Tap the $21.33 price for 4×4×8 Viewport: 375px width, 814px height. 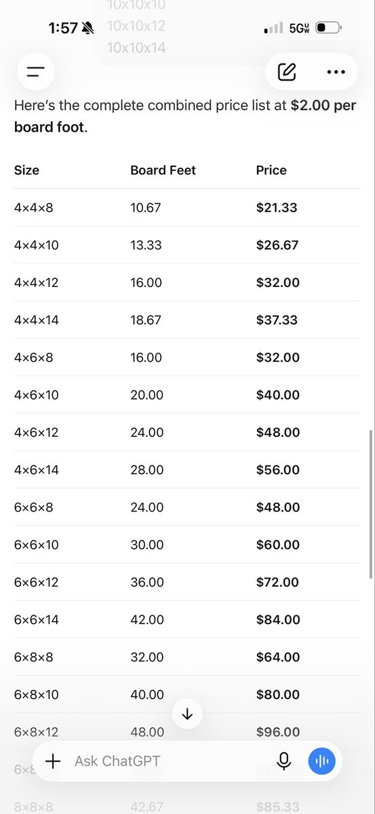pos(277,208)
